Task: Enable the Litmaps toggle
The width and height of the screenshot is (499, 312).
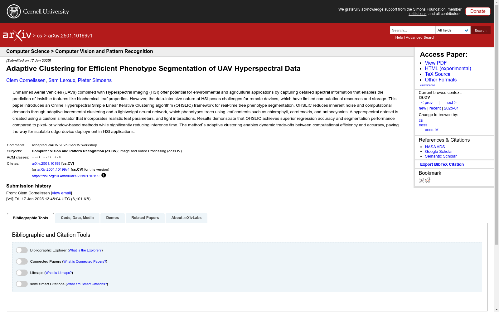Action: pos(22,273)
